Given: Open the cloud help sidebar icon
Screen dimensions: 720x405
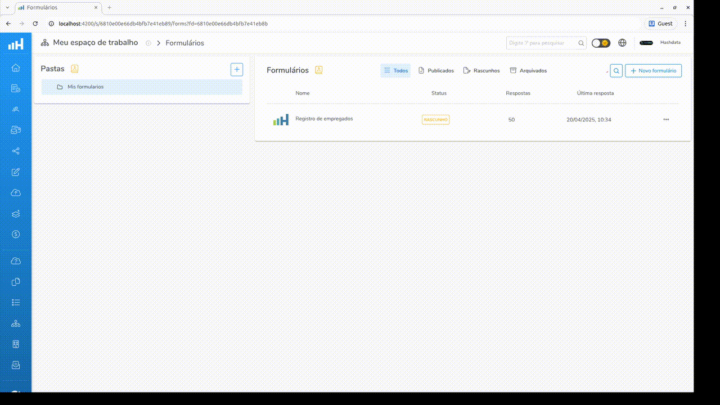Looking at the screenshot, I should (x=16, y=261).
